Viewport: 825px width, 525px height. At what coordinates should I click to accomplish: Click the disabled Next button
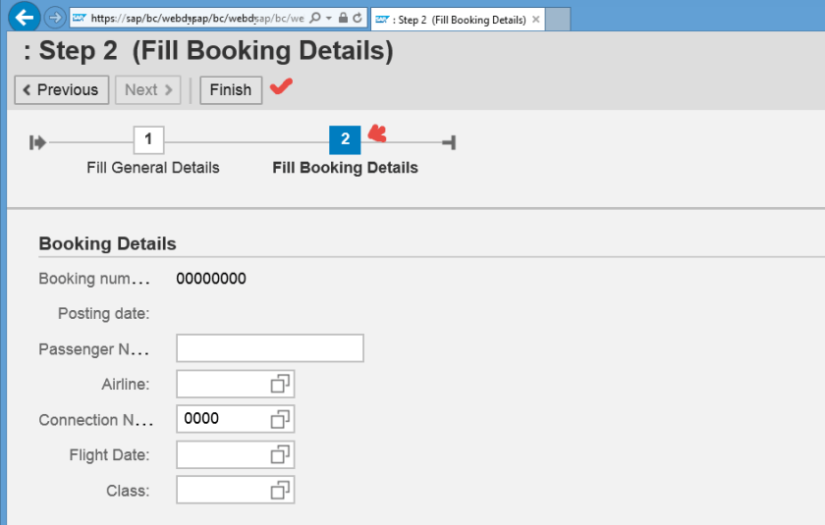pyautogui.click(x=148, y=90)
